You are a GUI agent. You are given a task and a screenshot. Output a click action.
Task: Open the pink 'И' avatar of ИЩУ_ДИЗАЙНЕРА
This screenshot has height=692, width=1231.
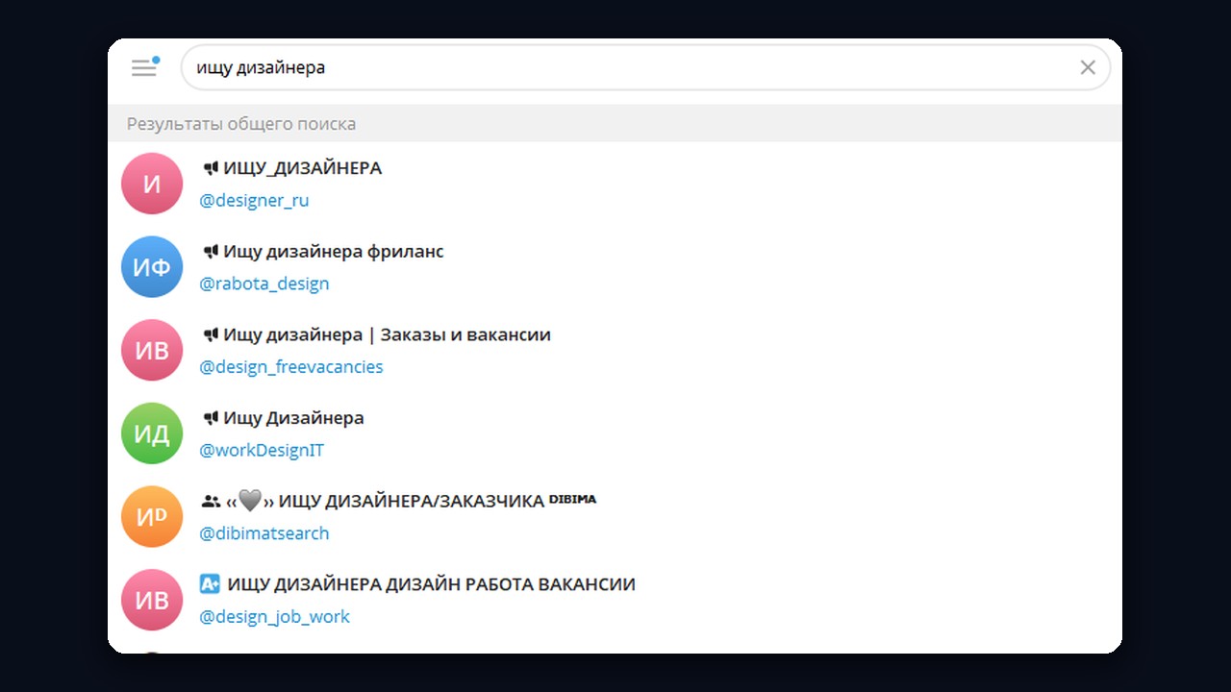(x=152, y=184)
